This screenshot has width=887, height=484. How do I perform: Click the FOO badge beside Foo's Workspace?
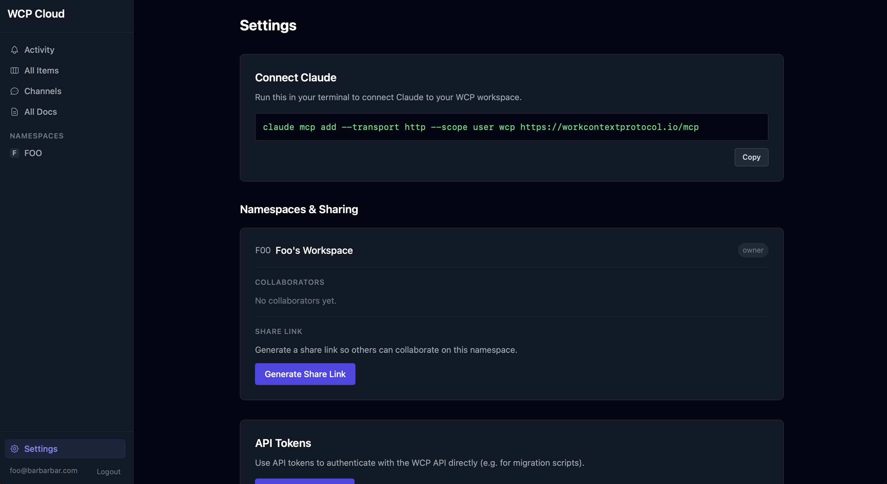tap(263, 251)
